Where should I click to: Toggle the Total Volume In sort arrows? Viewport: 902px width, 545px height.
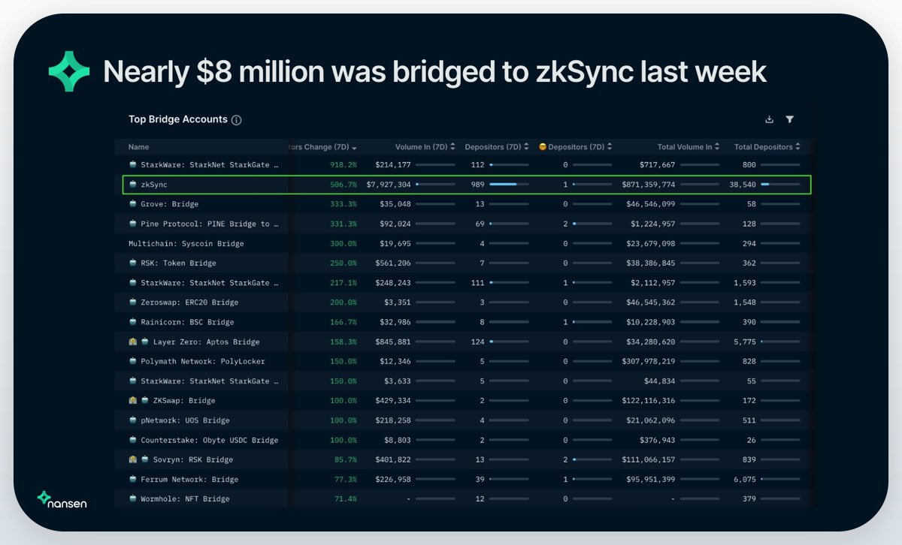tap(717, 146)
